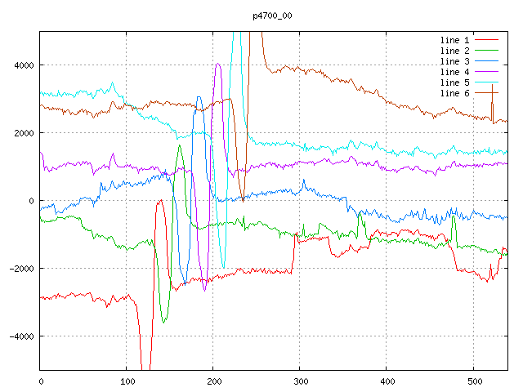523x392 pixels.
Task: Click the purple legend sample for line 4
Action: coord(486,72)
